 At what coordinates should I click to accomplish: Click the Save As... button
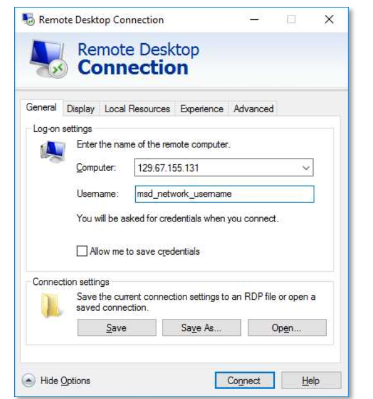(x=201, y=327)
